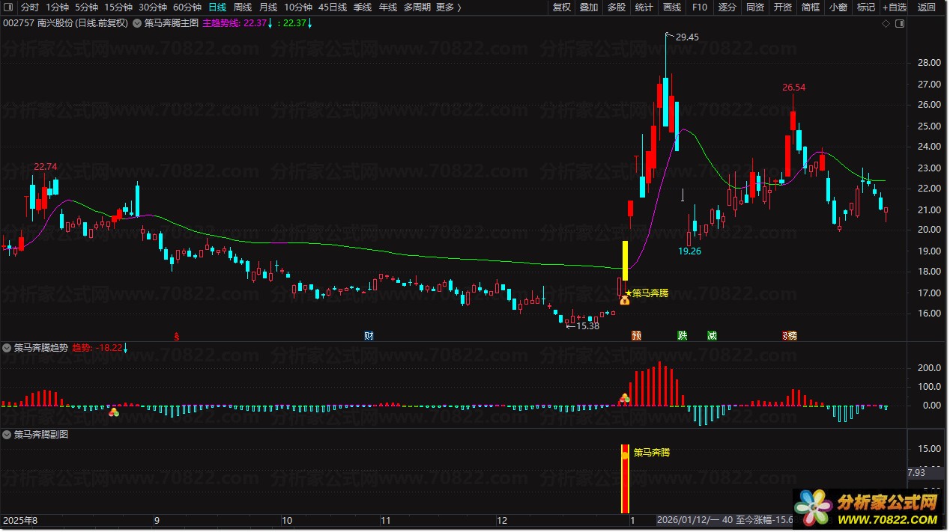
Task: Click the panel layout icon at top-left corner
Action: 7,7
